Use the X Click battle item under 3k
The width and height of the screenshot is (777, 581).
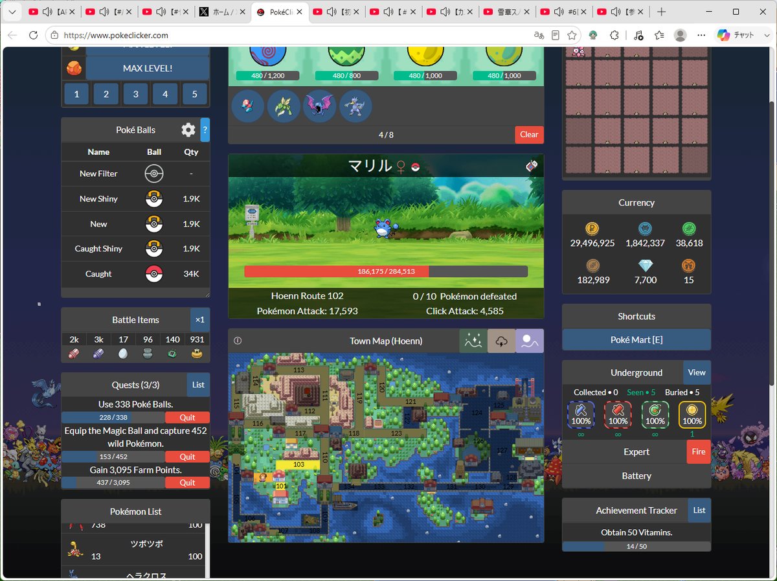point(98,354)
